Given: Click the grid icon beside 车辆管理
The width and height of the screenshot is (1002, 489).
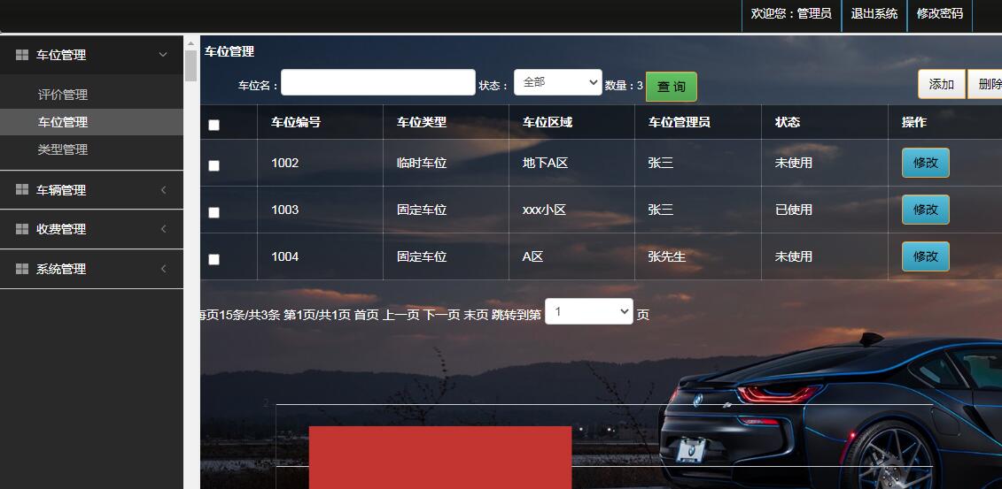Looking at the screenshot, I should [22, 189].
